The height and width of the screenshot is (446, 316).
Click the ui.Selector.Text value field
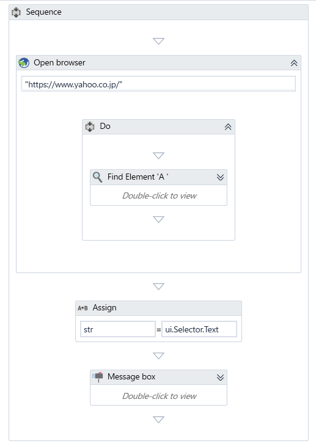pos(199,329)
